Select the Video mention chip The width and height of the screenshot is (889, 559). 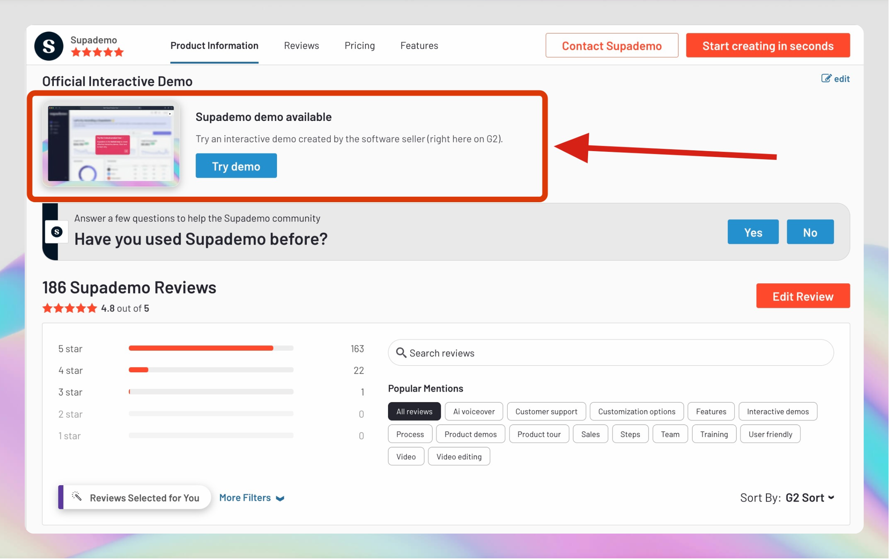(406, 456)
